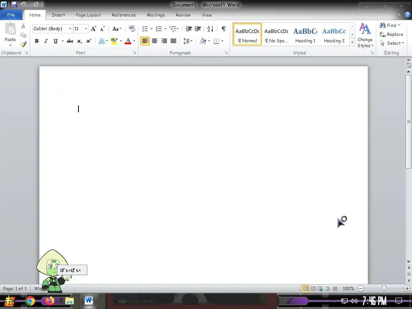This screenshot has width=412, height=309.
Task: Click the multilevel list icon
Action: pyautogui.click(x=173, y=29)
